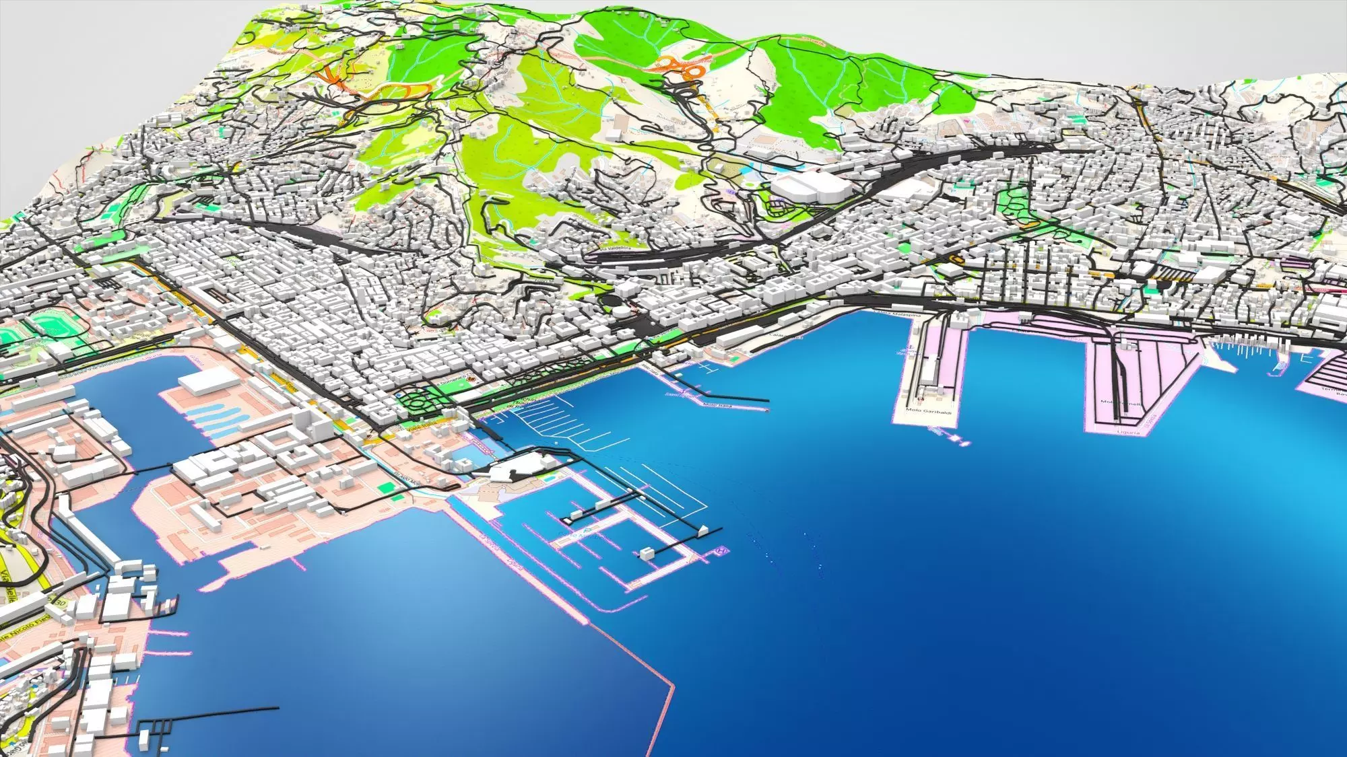Screen dimensions: 1347x757
Task: Click the small marina with boats far right
Action: point(1247,349)
